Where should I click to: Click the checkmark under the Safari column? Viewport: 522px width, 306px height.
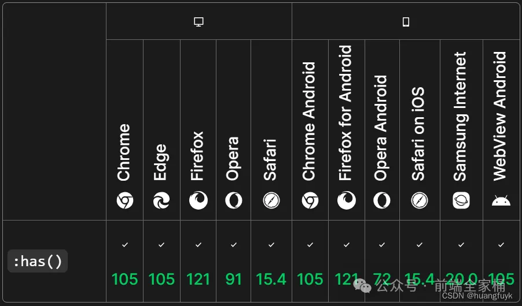pos(271,245)
